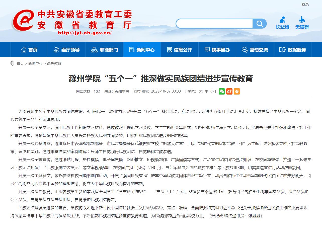
Task: Click 高等教育 in the breadcrumb
Action: pos(54,63)
